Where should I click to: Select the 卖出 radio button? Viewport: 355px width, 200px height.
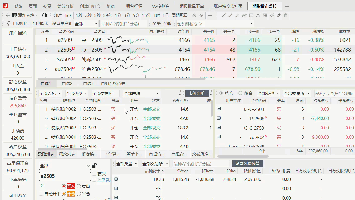click(x=79, y=186)
